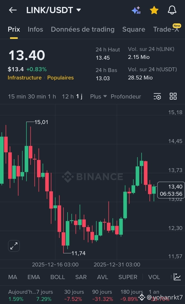This screenshot has width=185, height=304.
Task: Toggle the MA indicator
Action: pos(13,277)
